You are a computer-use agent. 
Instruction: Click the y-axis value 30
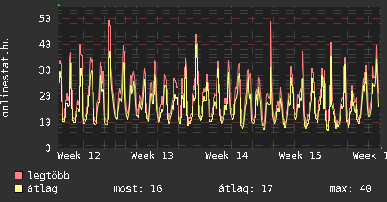tap(44, 70)
